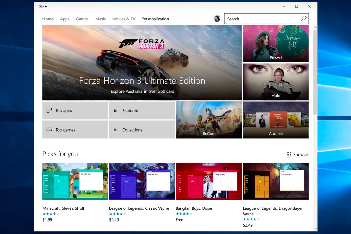Open the Personalization tab
Screen dimensions: 351x234
point(155,19)
